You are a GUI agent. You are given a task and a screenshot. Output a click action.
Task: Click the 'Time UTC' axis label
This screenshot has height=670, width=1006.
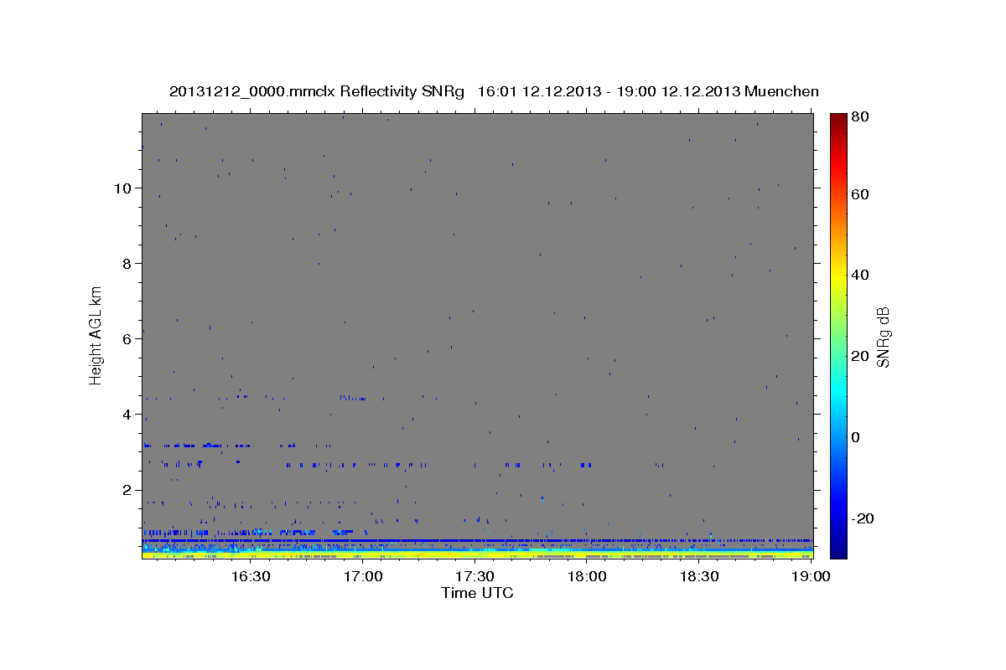coord(477,593)
